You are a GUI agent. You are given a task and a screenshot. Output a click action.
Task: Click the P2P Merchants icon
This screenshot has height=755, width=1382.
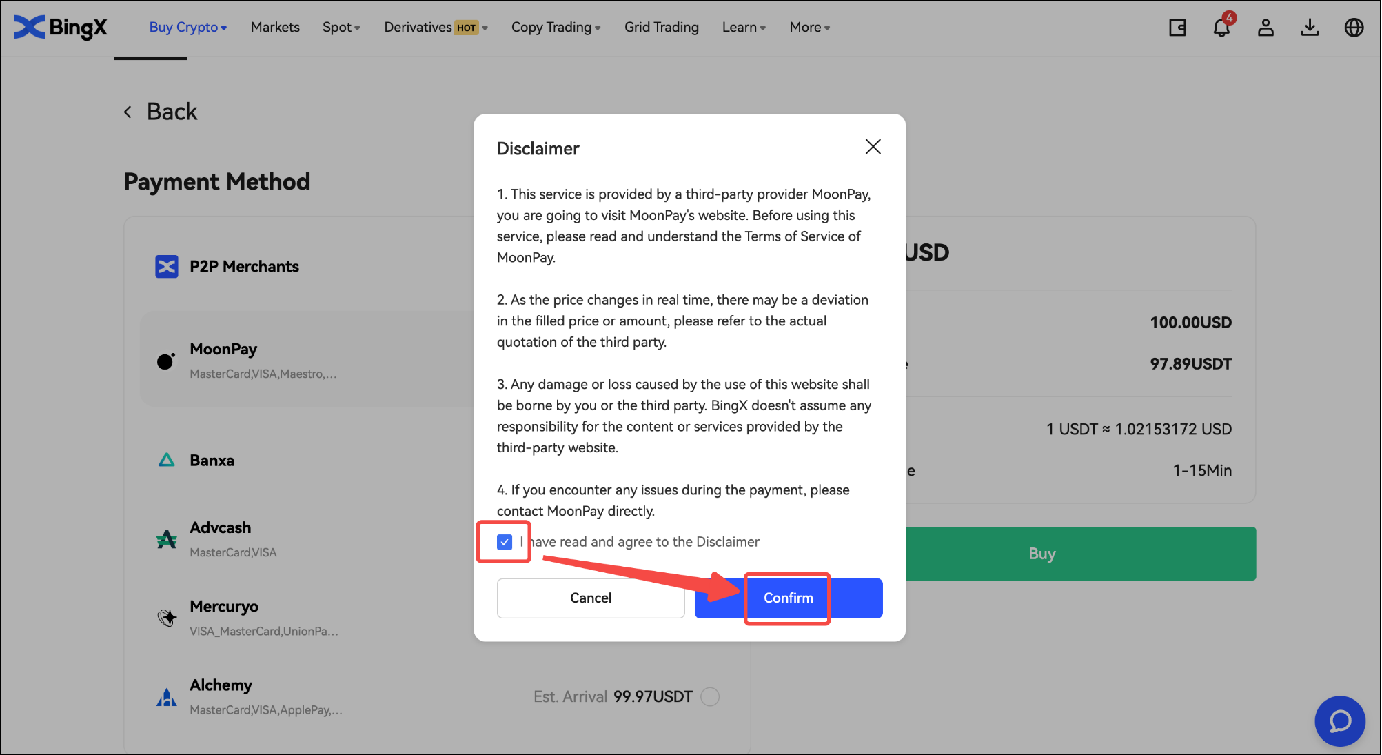coord(167,267)
